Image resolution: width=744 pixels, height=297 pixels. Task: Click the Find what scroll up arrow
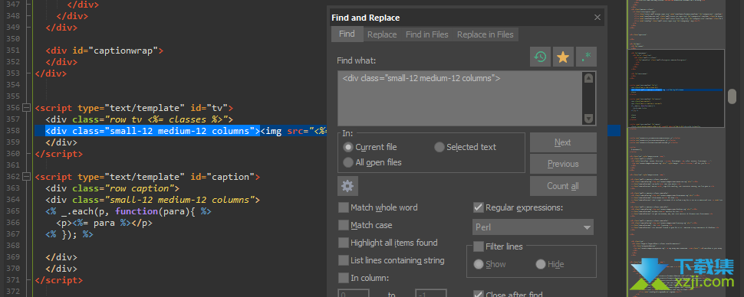point(588,78)
